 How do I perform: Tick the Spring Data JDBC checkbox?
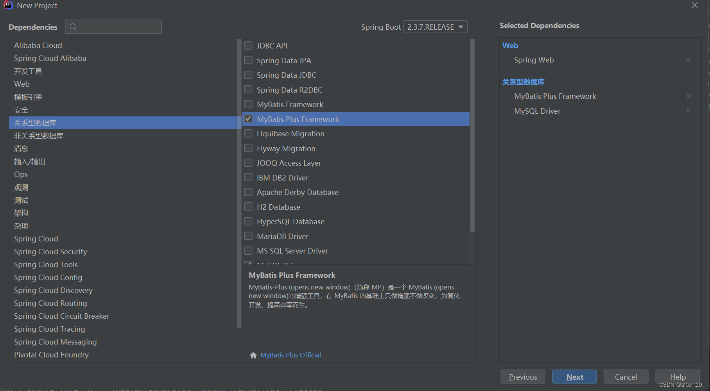pyautogui.click(x=248, y=75)
